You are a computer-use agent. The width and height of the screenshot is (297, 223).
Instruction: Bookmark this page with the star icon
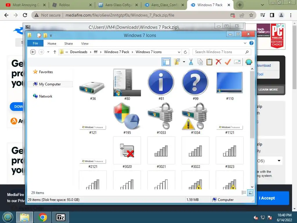[x=251, y=15]
